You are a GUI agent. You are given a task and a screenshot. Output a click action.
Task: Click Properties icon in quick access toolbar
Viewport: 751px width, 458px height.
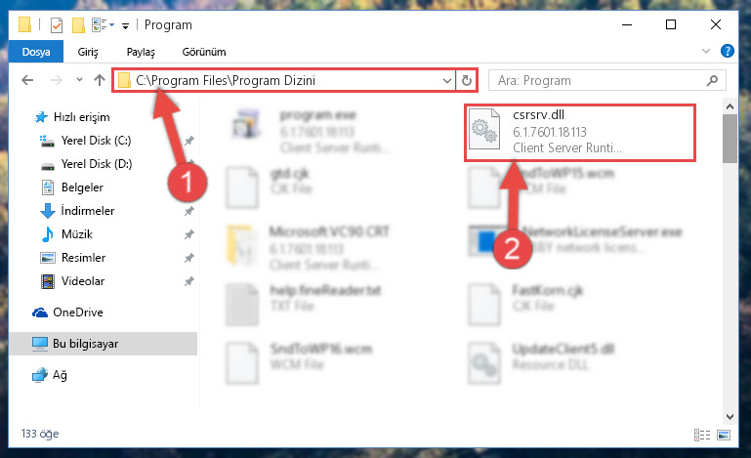pyautogui.click(x=56, y=25)
